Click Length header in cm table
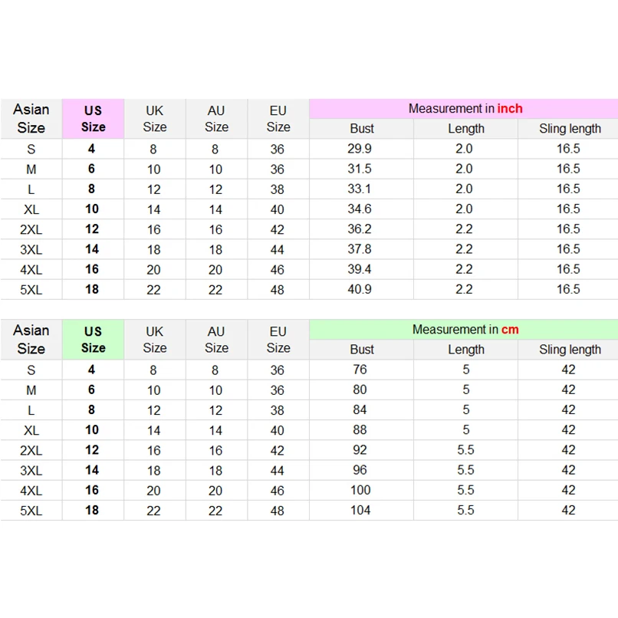 tap(466, 350)
